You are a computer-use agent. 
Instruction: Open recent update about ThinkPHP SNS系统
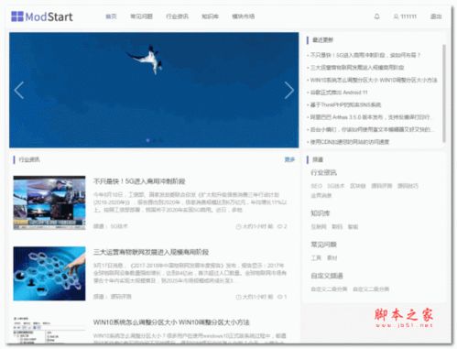(x=345, y=104)
